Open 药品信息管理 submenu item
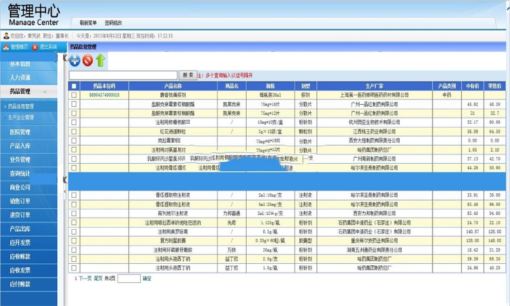 (x=22, y=107)
